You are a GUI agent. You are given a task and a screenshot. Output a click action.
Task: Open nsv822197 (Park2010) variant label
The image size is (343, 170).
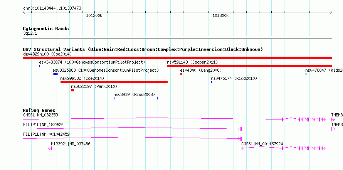pyautogui.click(x=94, y=86)
